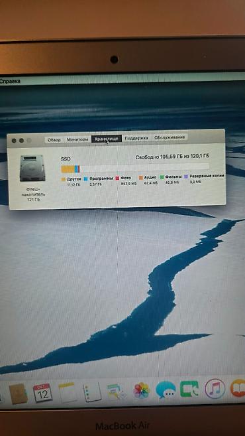Viewport: 245px width, 436px height.
Task: Click the 'Программы' legend label
Action: point(101,179)
